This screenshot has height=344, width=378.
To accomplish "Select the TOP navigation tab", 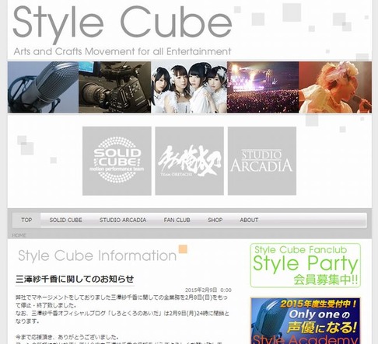I will (26, 220).
